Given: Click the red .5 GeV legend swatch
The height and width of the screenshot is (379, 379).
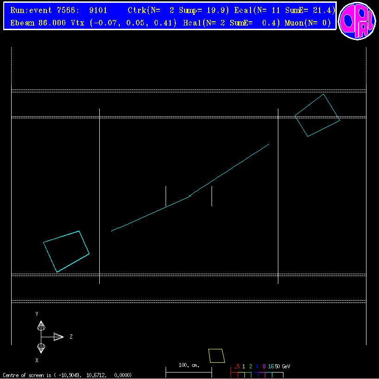Looking at the screenshot, I should tap(234, 372).
